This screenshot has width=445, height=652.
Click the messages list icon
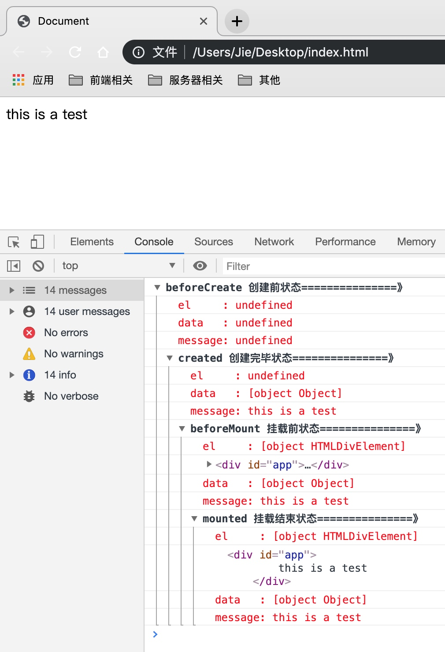coord(29,290)
